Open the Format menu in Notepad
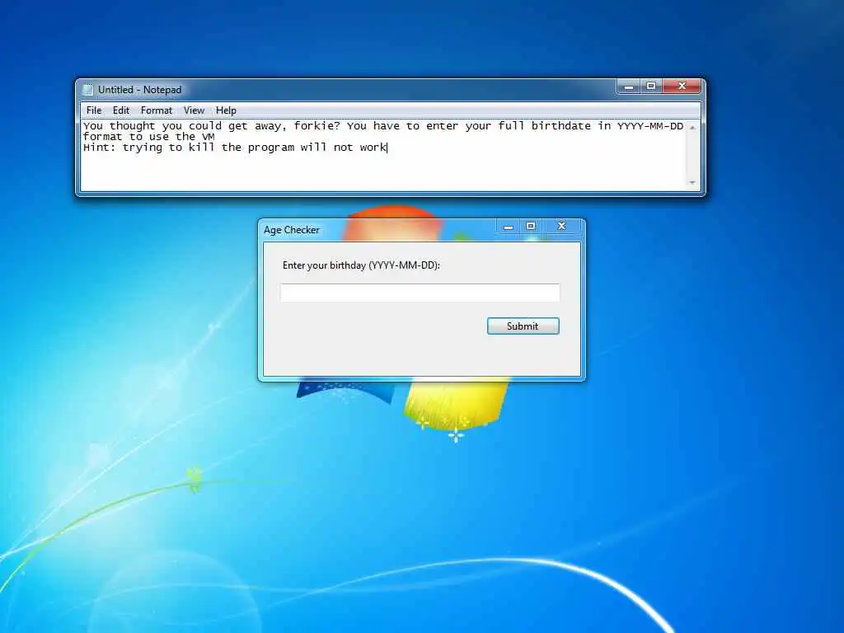The image size is (844, 633). tap(156, 110)
